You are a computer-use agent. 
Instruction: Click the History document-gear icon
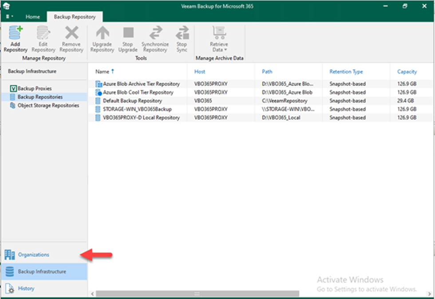click(x=10, y=288)
